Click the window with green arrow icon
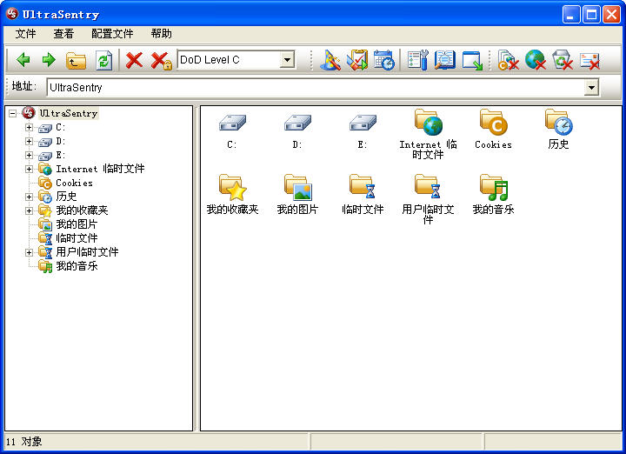The image size is (626, 454). (472, 61)
